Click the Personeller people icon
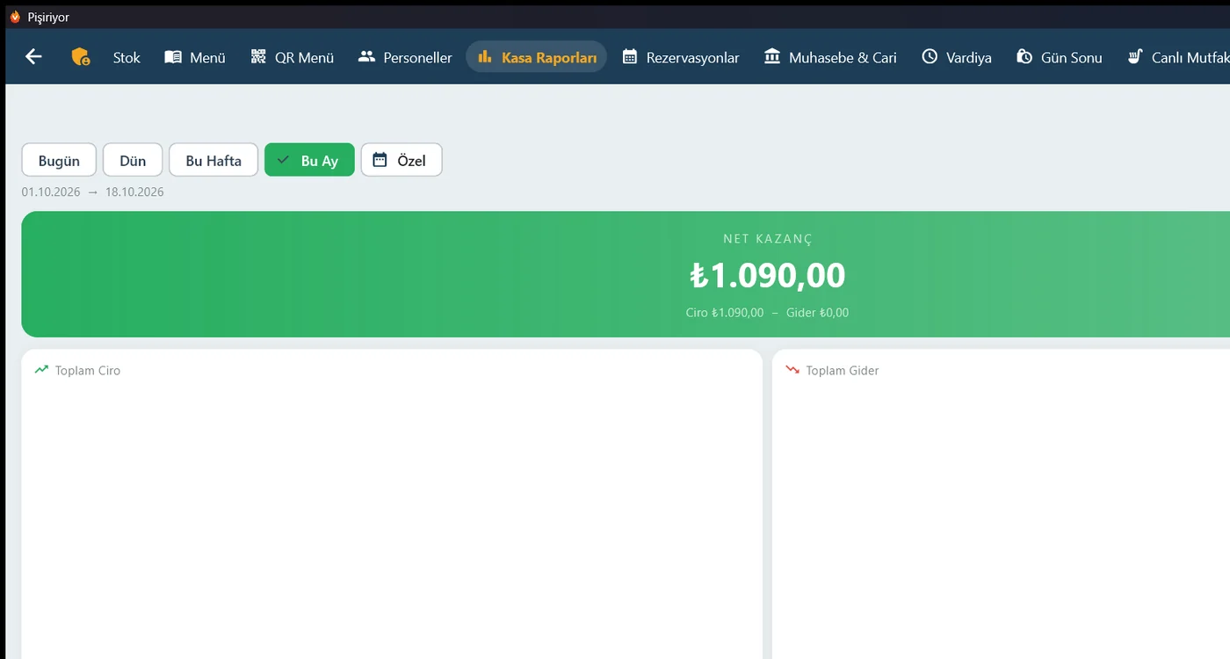Viewport: 1230px width, 659px height. click(367, 57)
